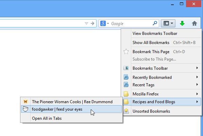Click the Google search engine icon
Viewport: 203px width, 136px height.
pyautogui.click(x=103, y=23)
